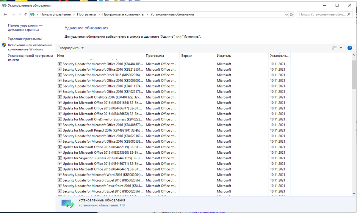
Task: Click the update icon of KB4022176 row
Action: [x=60, y=92]
